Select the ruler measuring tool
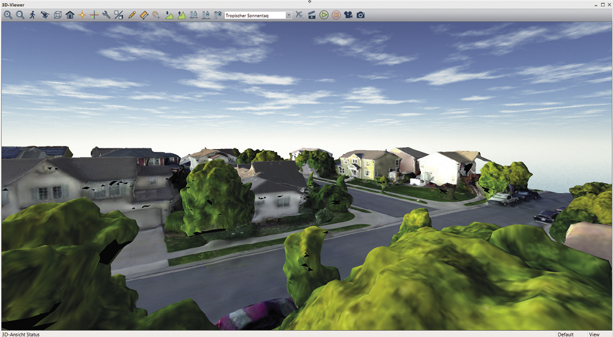 coord(144,16)
